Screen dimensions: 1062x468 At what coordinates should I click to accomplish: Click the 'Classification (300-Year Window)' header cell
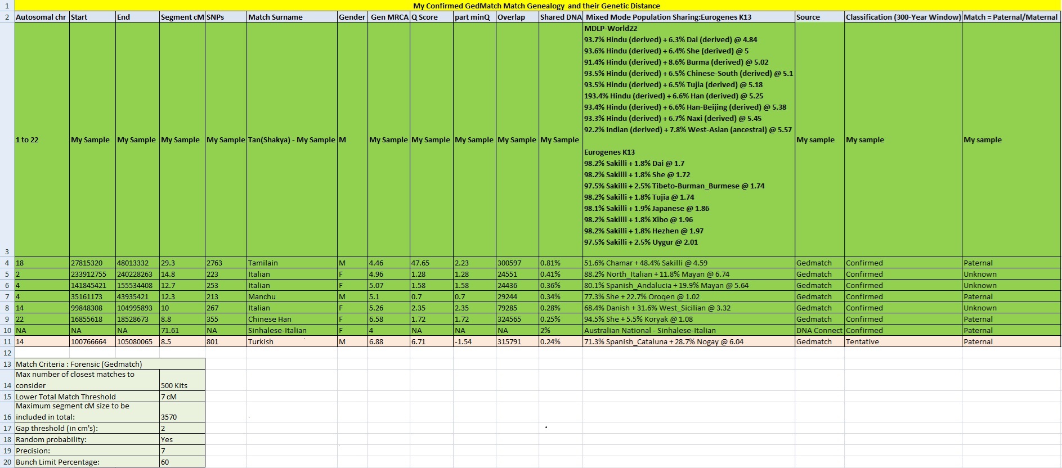tap(903, 17)
